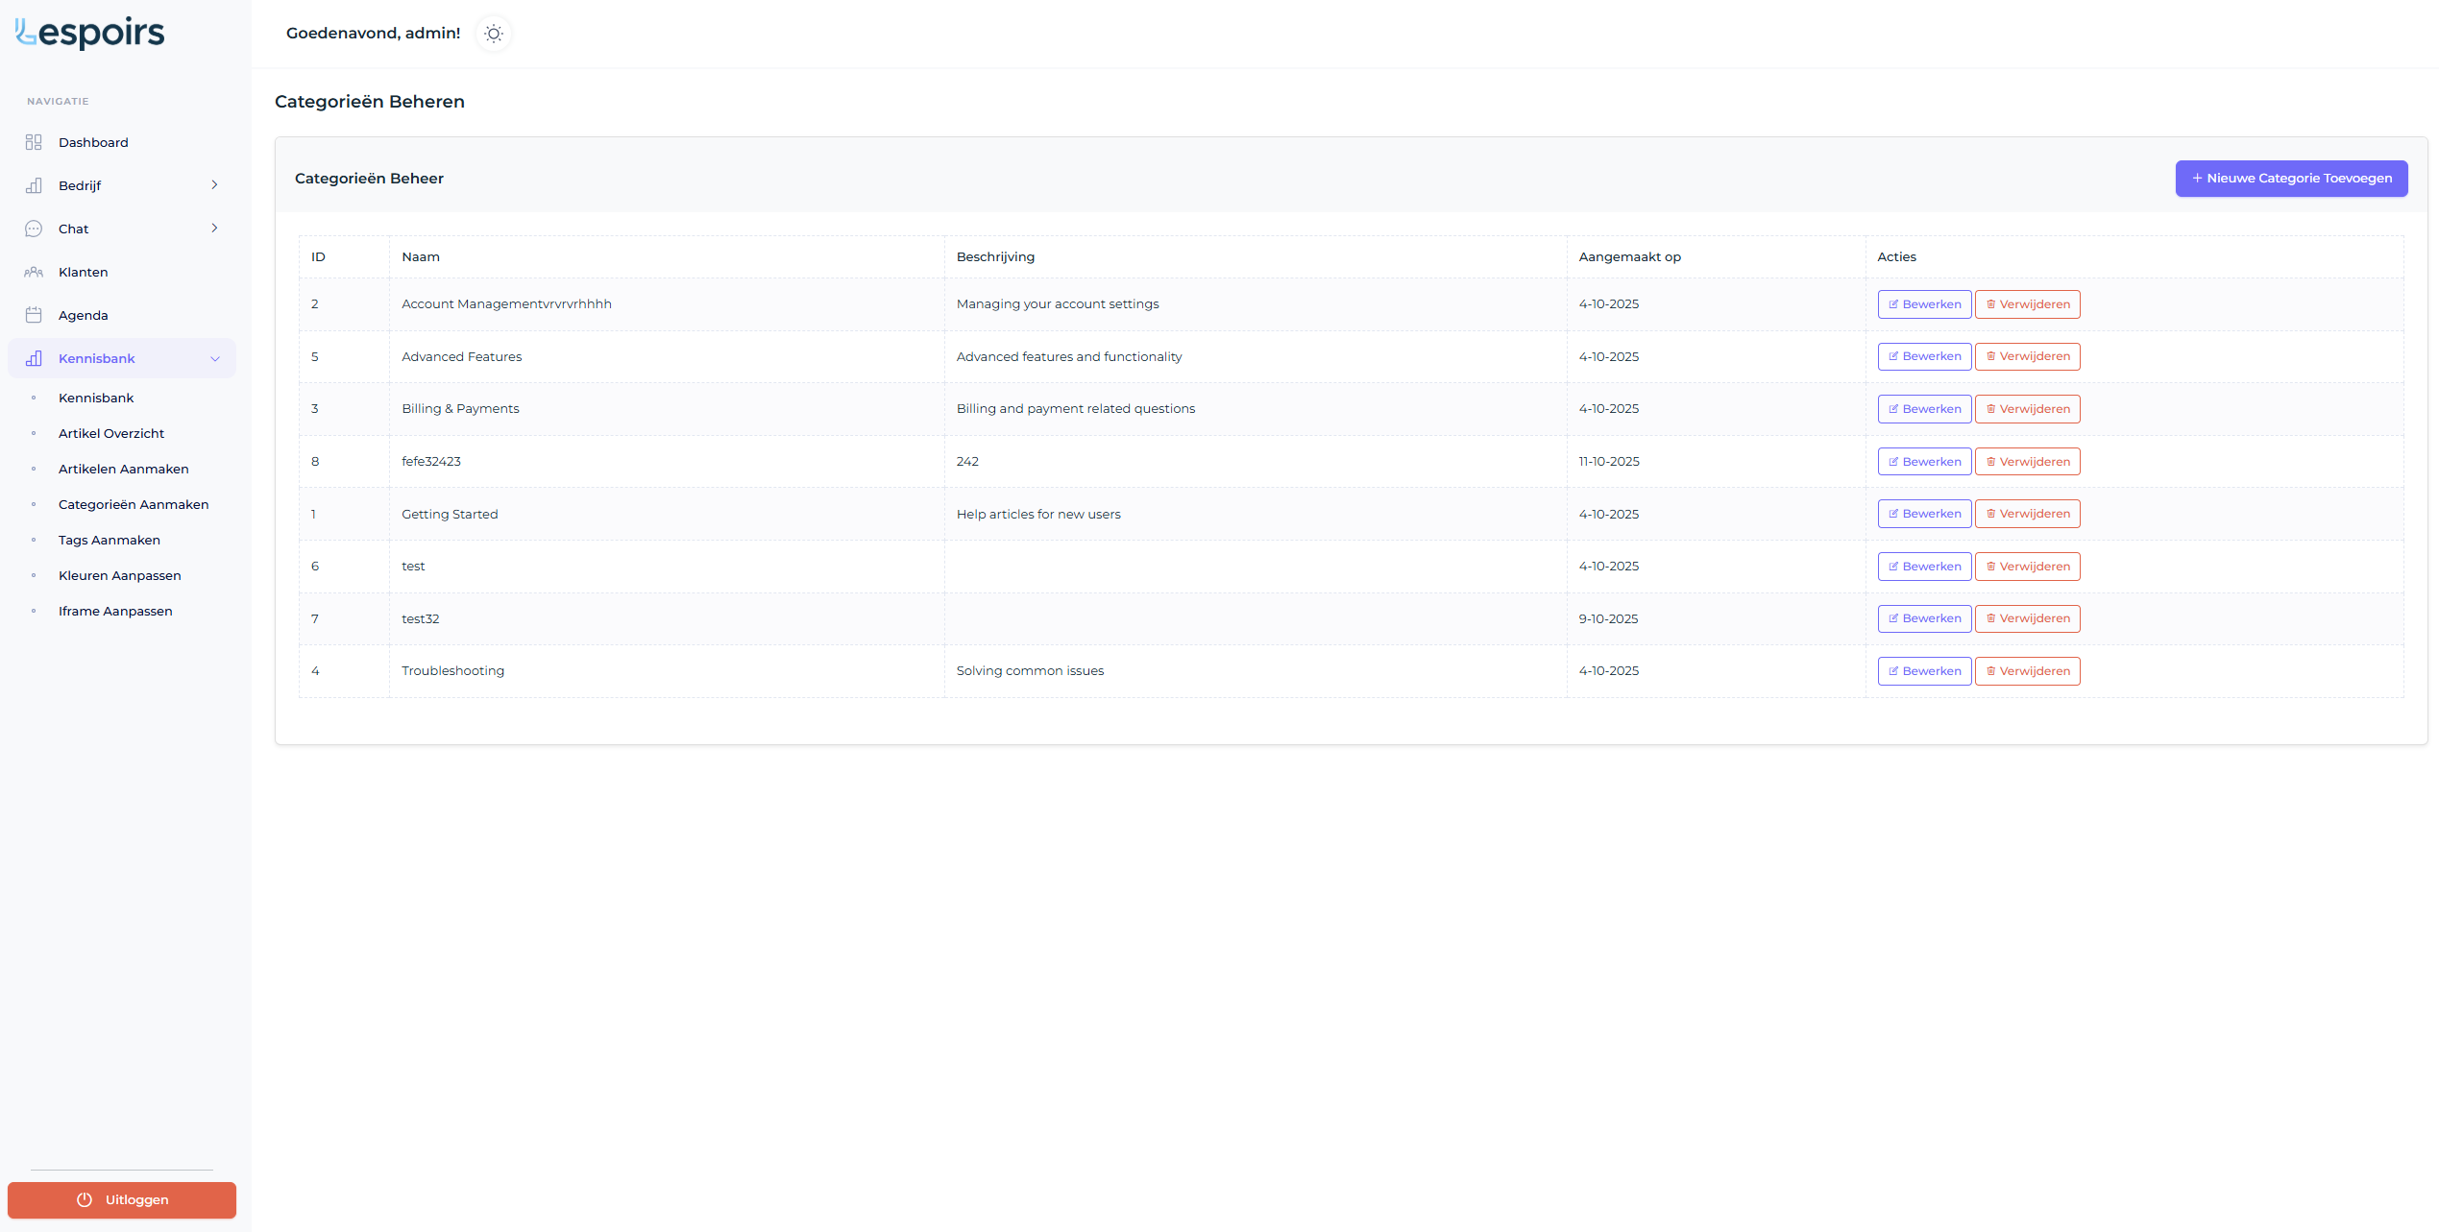Viewport: 2439px width, 1232px height.
Task: Click the Agenda calendar icon
Action: (x=34, y=315)
